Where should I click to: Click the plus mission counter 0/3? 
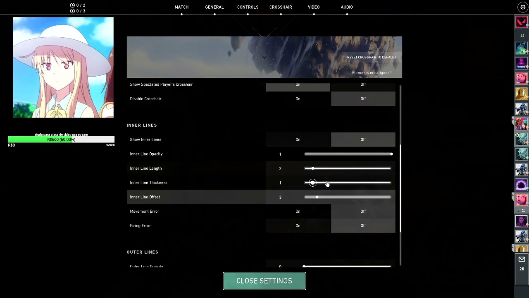78,11
